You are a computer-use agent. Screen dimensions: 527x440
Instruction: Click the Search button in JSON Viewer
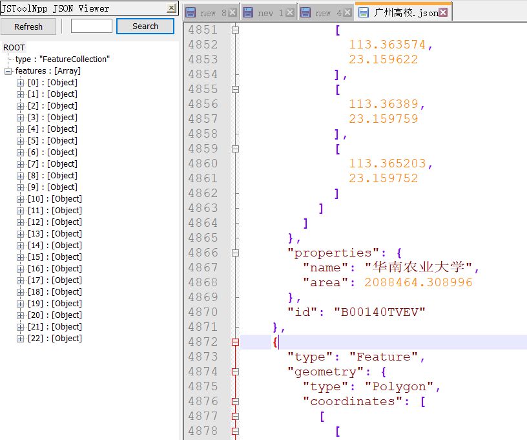pos(145,26)
